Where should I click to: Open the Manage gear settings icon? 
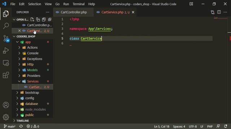[6, 117]
